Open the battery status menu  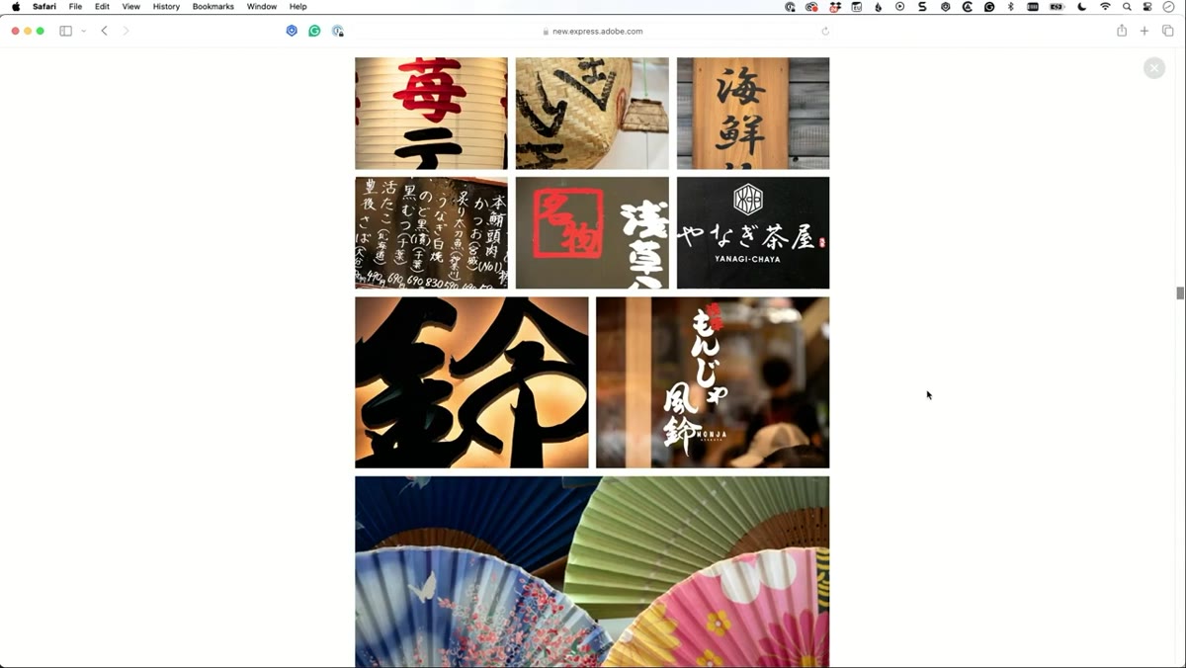coord(1057,6)
